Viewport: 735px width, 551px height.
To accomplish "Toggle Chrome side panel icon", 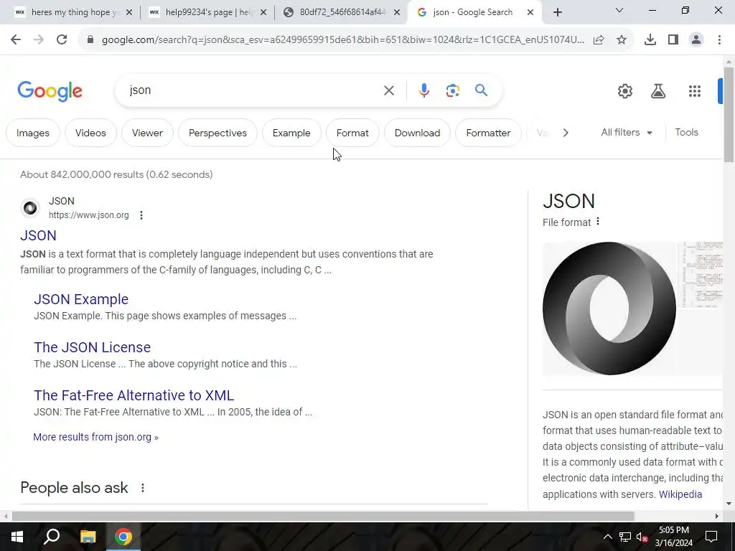I will [673, 40].
